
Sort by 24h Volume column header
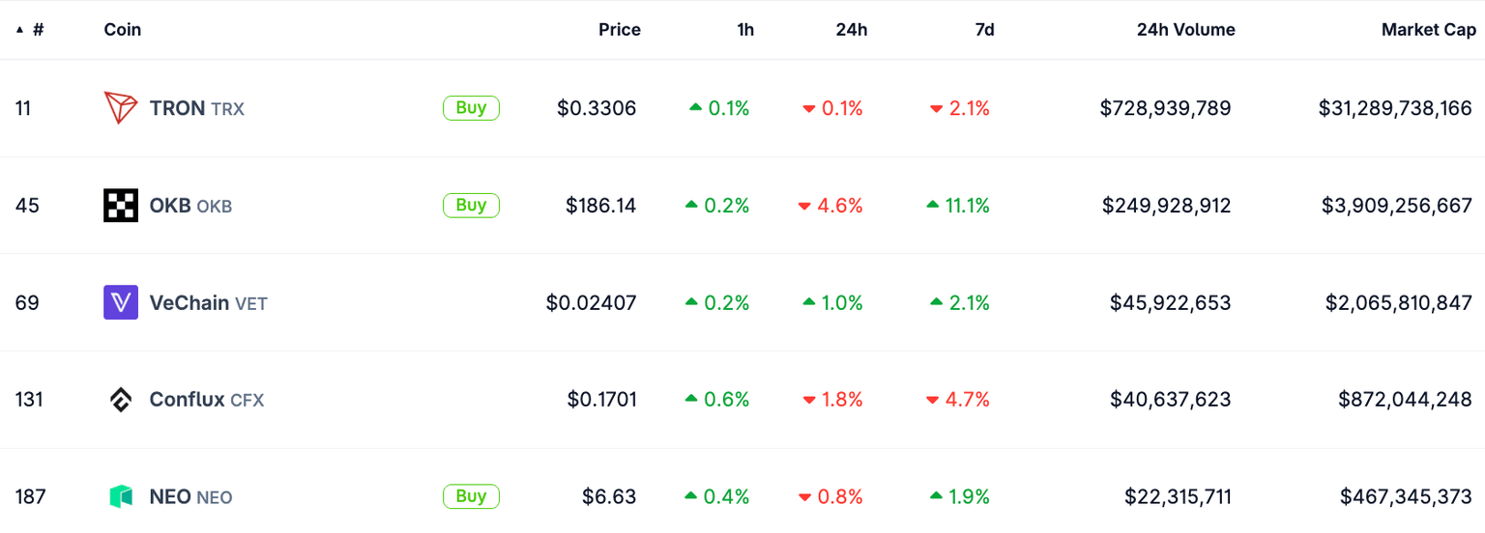1185,30
